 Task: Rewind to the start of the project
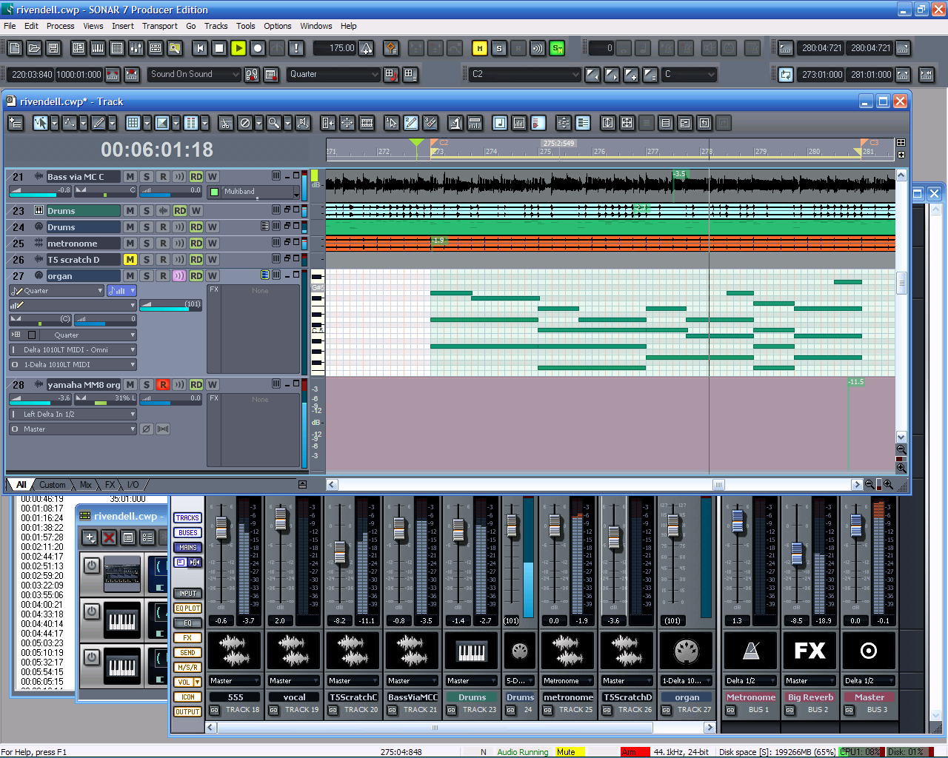click(x=200, y=48)
